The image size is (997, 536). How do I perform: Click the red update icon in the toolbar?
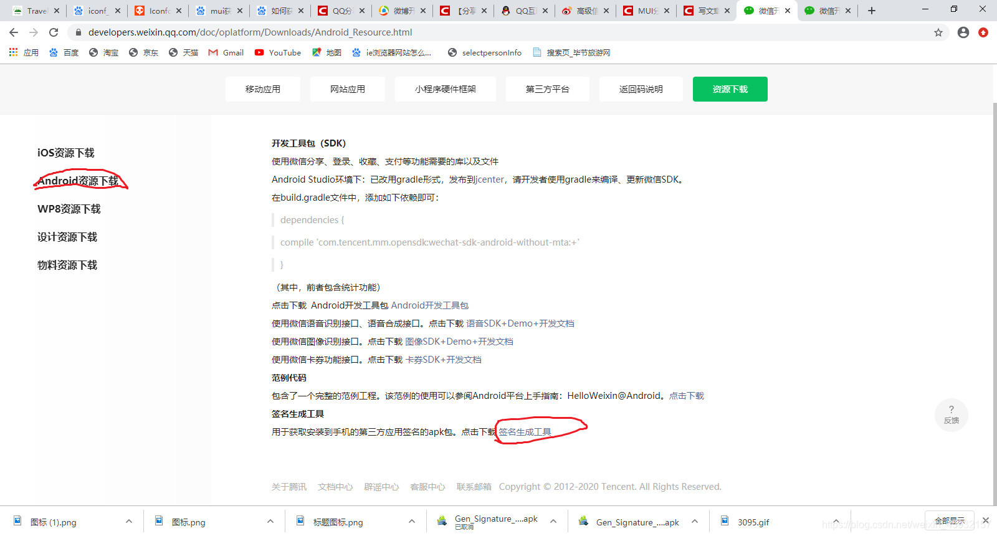(x=983, y=32)
